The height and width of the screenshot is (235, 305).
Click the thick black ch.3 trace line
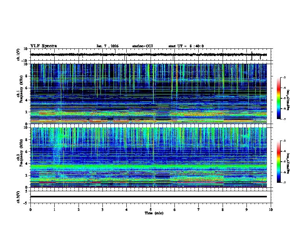pos(149,197)
